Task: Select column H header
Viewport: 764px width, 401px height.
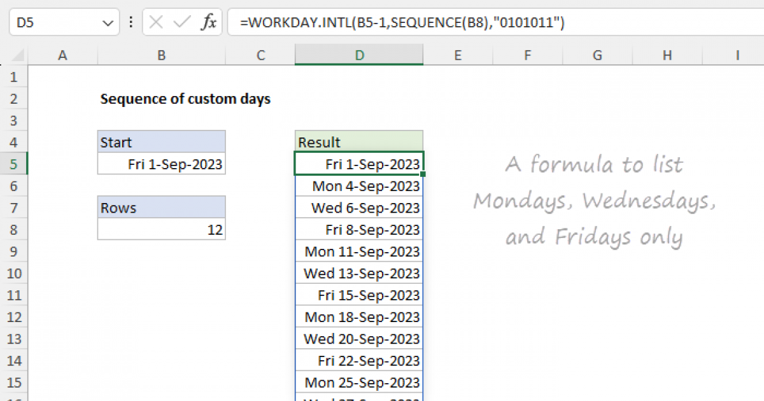Action: (x=667, y=56)
